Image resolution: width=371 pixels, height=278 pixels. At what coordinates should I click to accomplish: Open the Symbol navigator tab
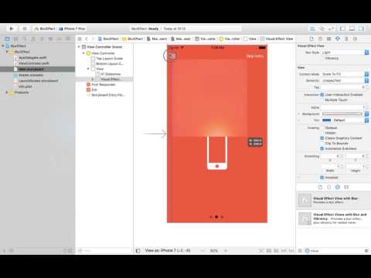coord(16,39)
